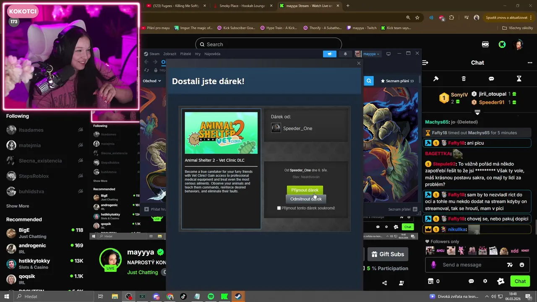Open the emoji picker in chat input
The image size is (537, 302).
[x=522, y=265]
